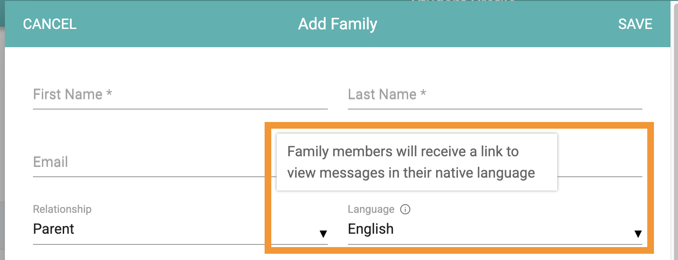Click the info icon beside Language
678x260 pixels.
coord(405,209)
